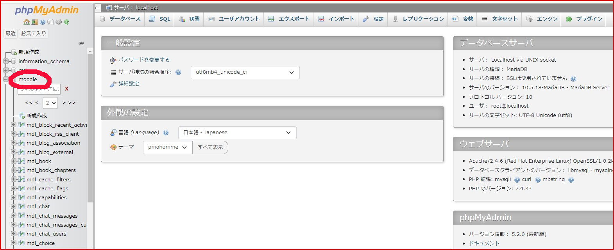Collapse the moodle database node
Viewport: 614px width, 250px height.
point(6,79)
